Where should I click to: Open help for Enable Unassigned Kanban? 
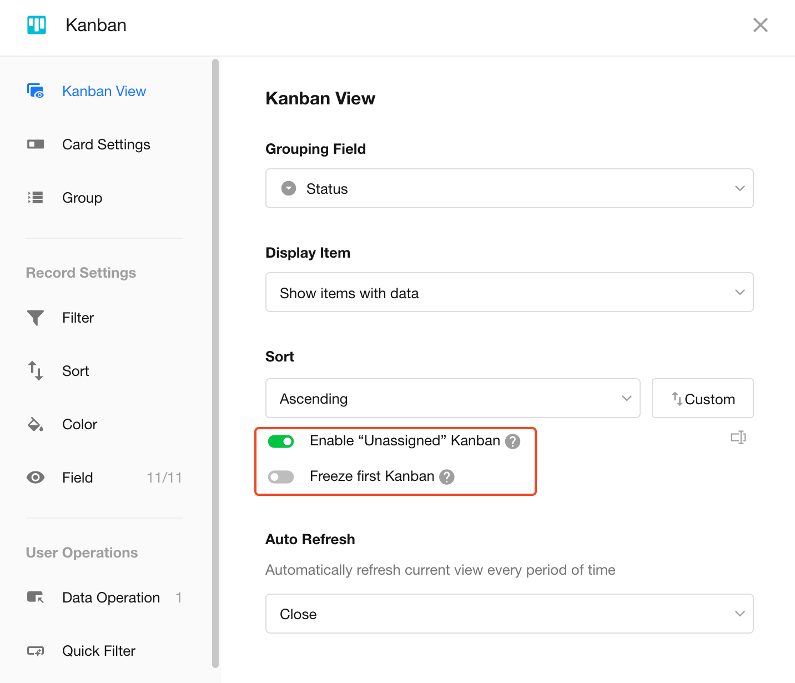tap(512, 441)
